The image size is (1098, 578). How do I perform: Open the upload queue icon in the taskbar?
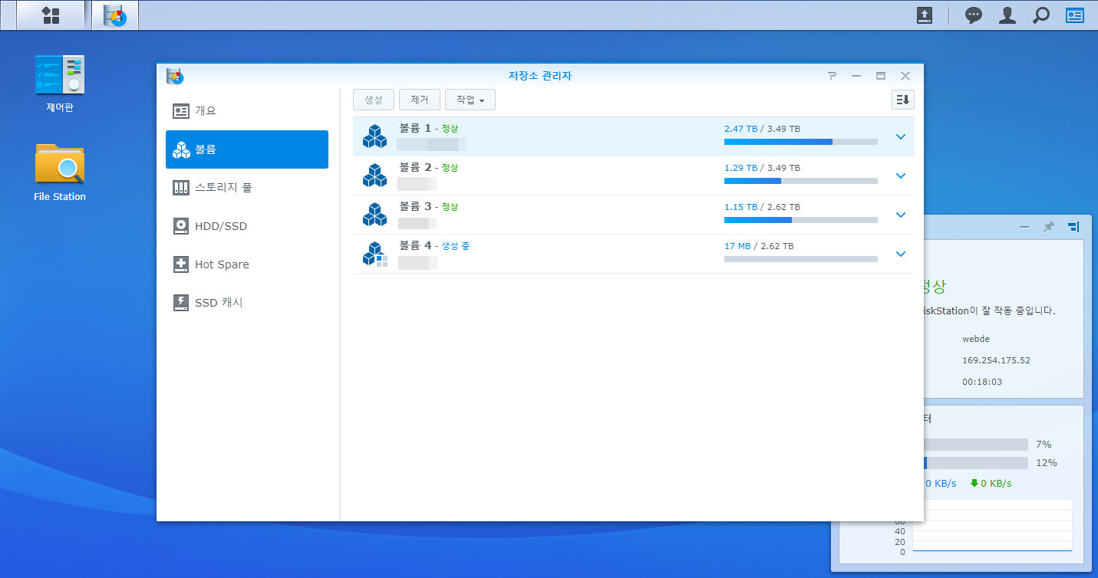pyautogui.click(x=925, y=15)
